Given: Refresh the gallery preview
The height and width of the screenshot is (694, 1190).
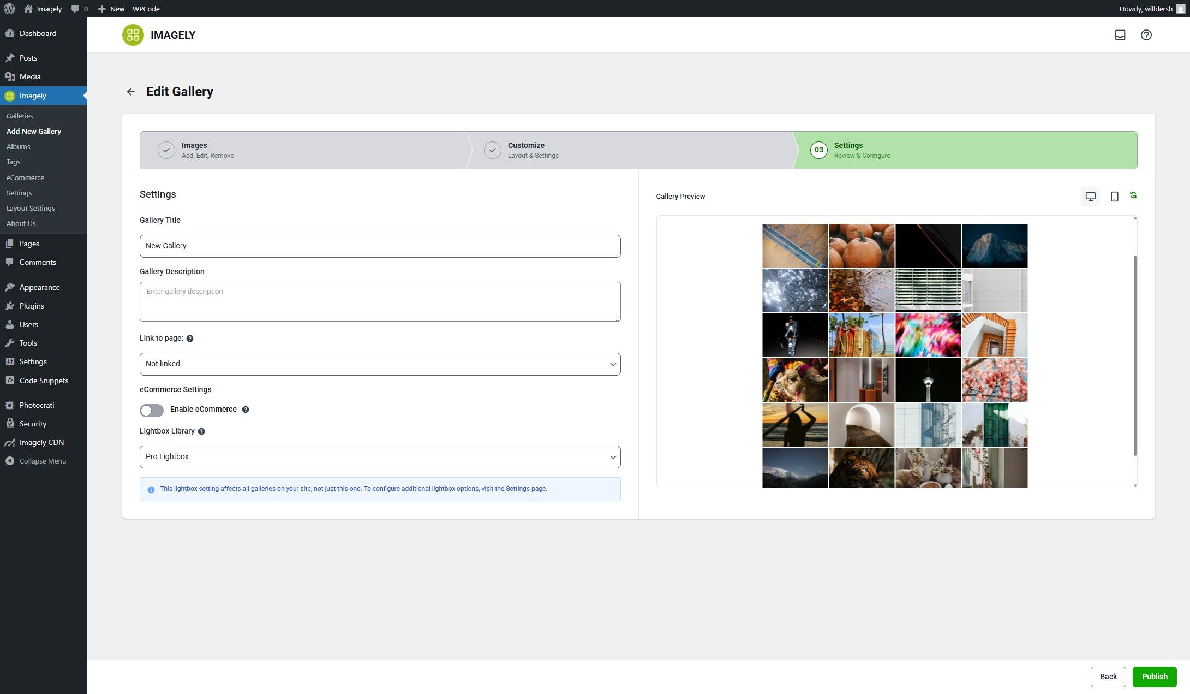Looking at the screenshot, I should click(x=1133, y=195).
